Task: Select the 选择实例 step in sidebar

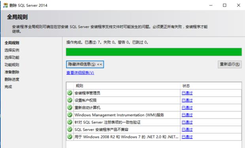Action: pyautogui.click(x=12, y=50)
